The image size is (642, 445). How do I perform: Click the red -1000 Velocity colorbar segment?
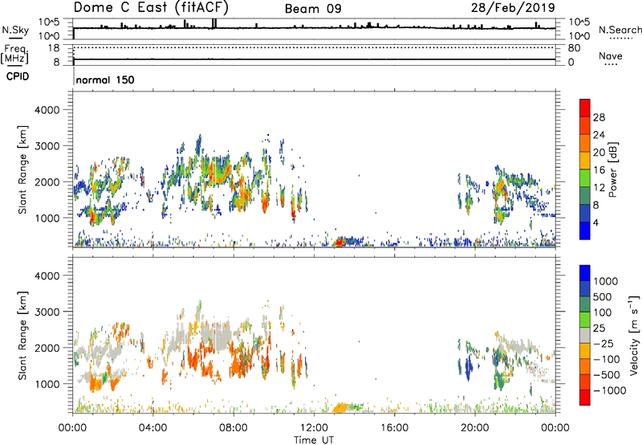click(585, 398)
